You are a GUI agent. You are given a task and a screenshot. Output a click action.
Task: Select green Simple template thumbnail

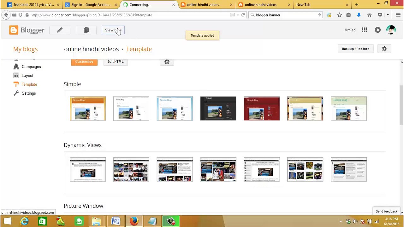point(349,108)
